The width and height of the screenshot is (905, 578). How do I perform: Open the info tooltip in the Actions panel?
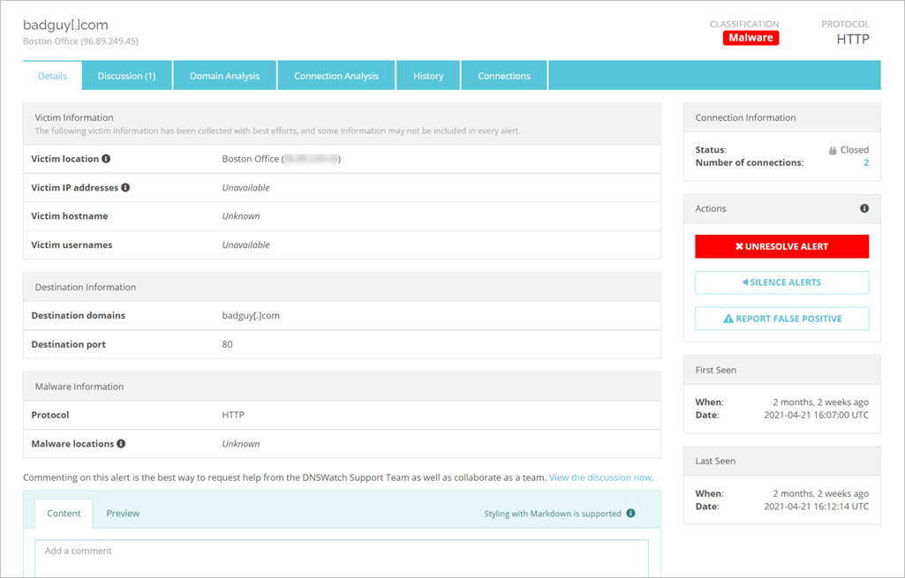pyautogui.click(x=864, y=208)
